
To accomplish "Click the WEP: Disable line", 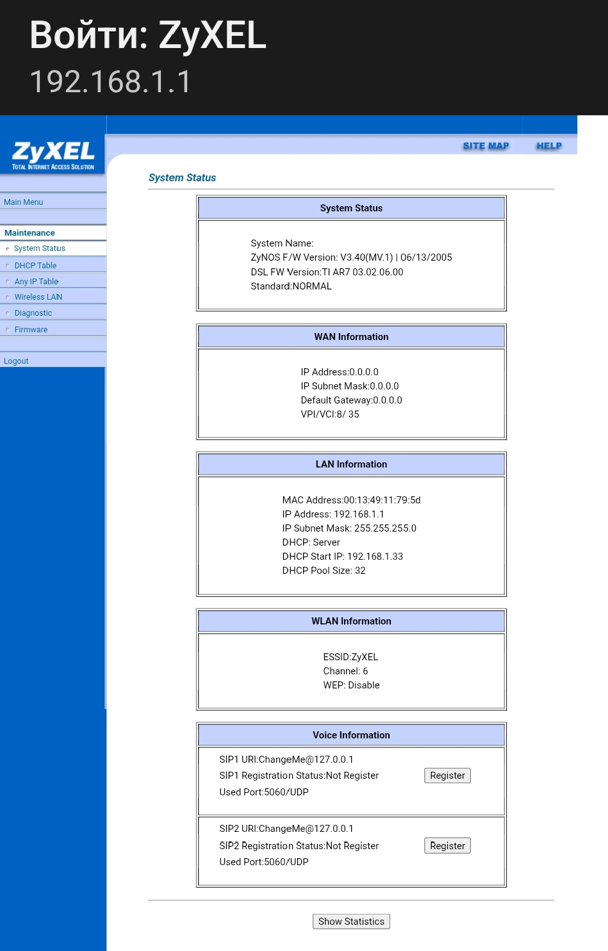I will click(x=351, y=685).
